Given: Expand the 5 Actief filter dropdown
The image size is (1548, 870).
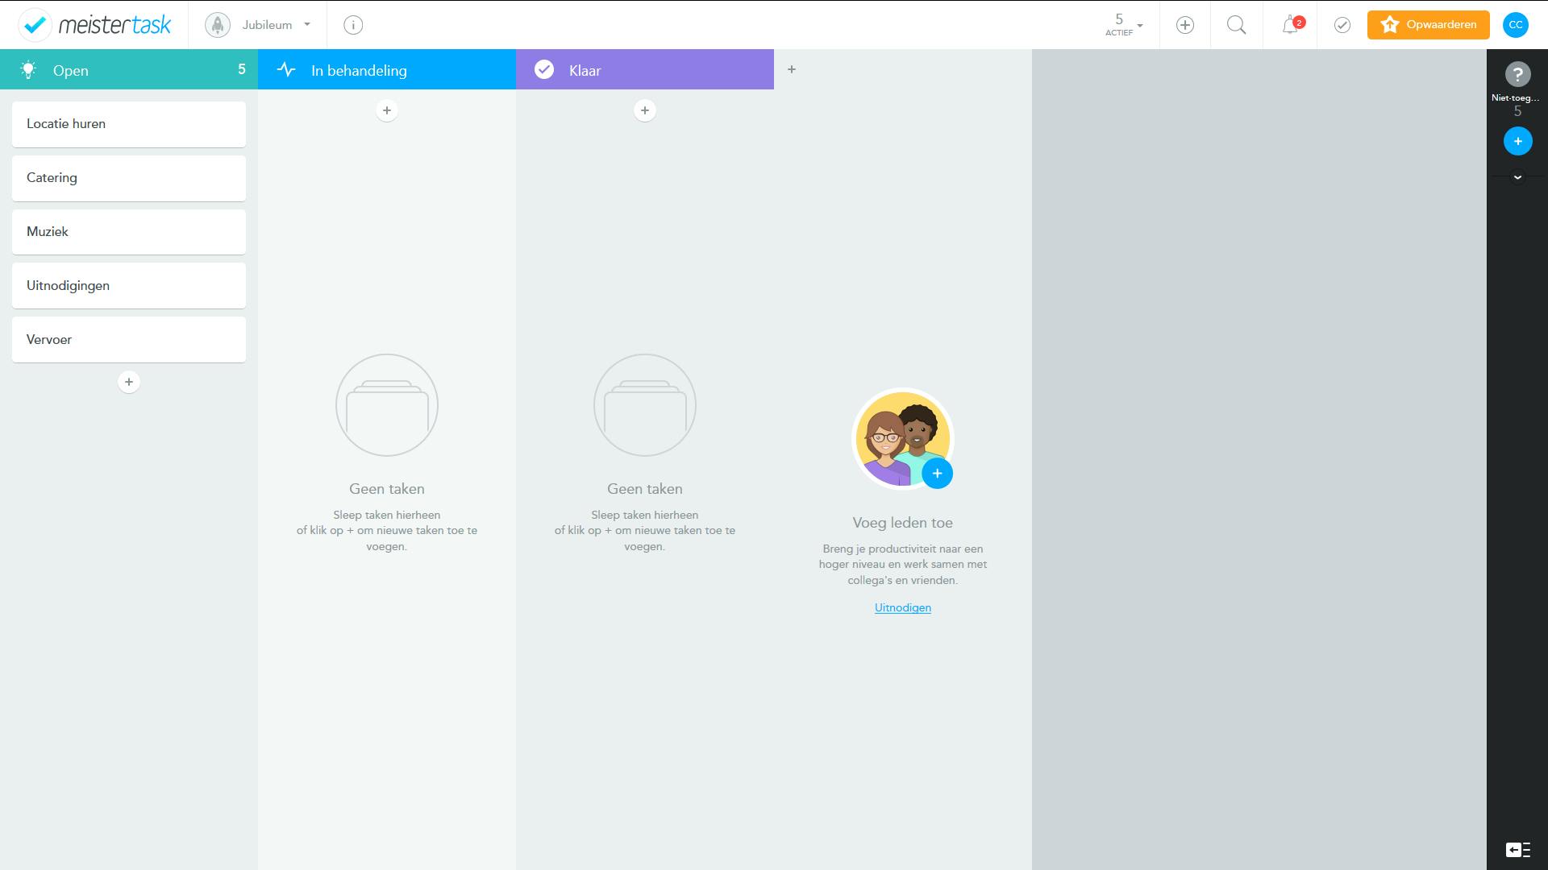Looking at the screenshot, I should click(1124, 25).
